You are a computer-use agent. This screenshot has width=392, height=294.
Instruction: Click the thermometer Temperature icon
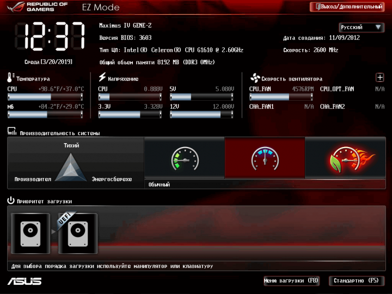point(10,77)
